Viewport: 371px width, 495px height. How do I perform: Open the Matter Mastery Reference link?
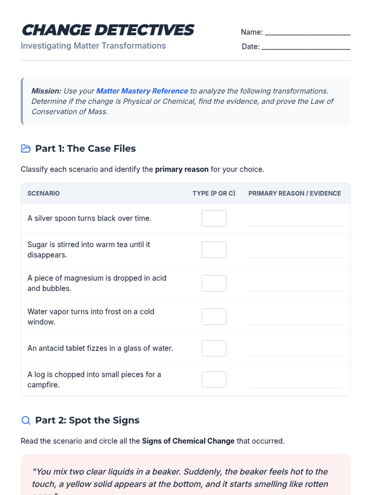click(142, 91)
